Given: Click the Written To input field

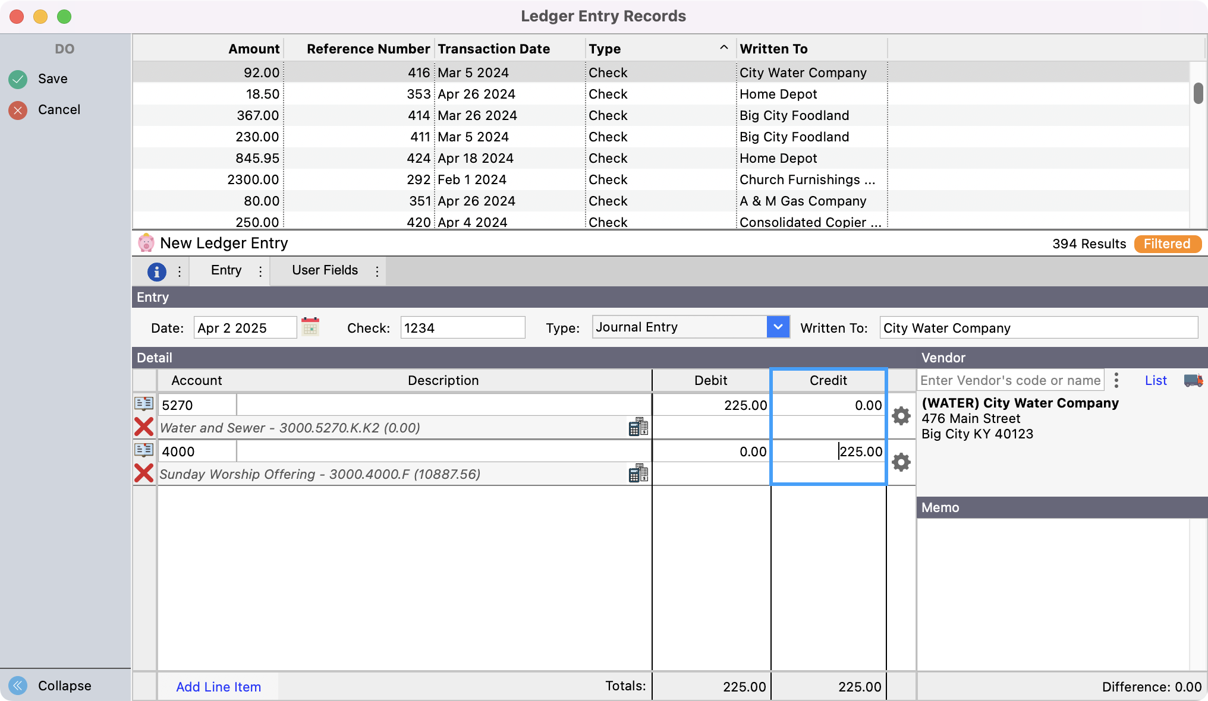Looking at the screenshot, I should 1037,328.
